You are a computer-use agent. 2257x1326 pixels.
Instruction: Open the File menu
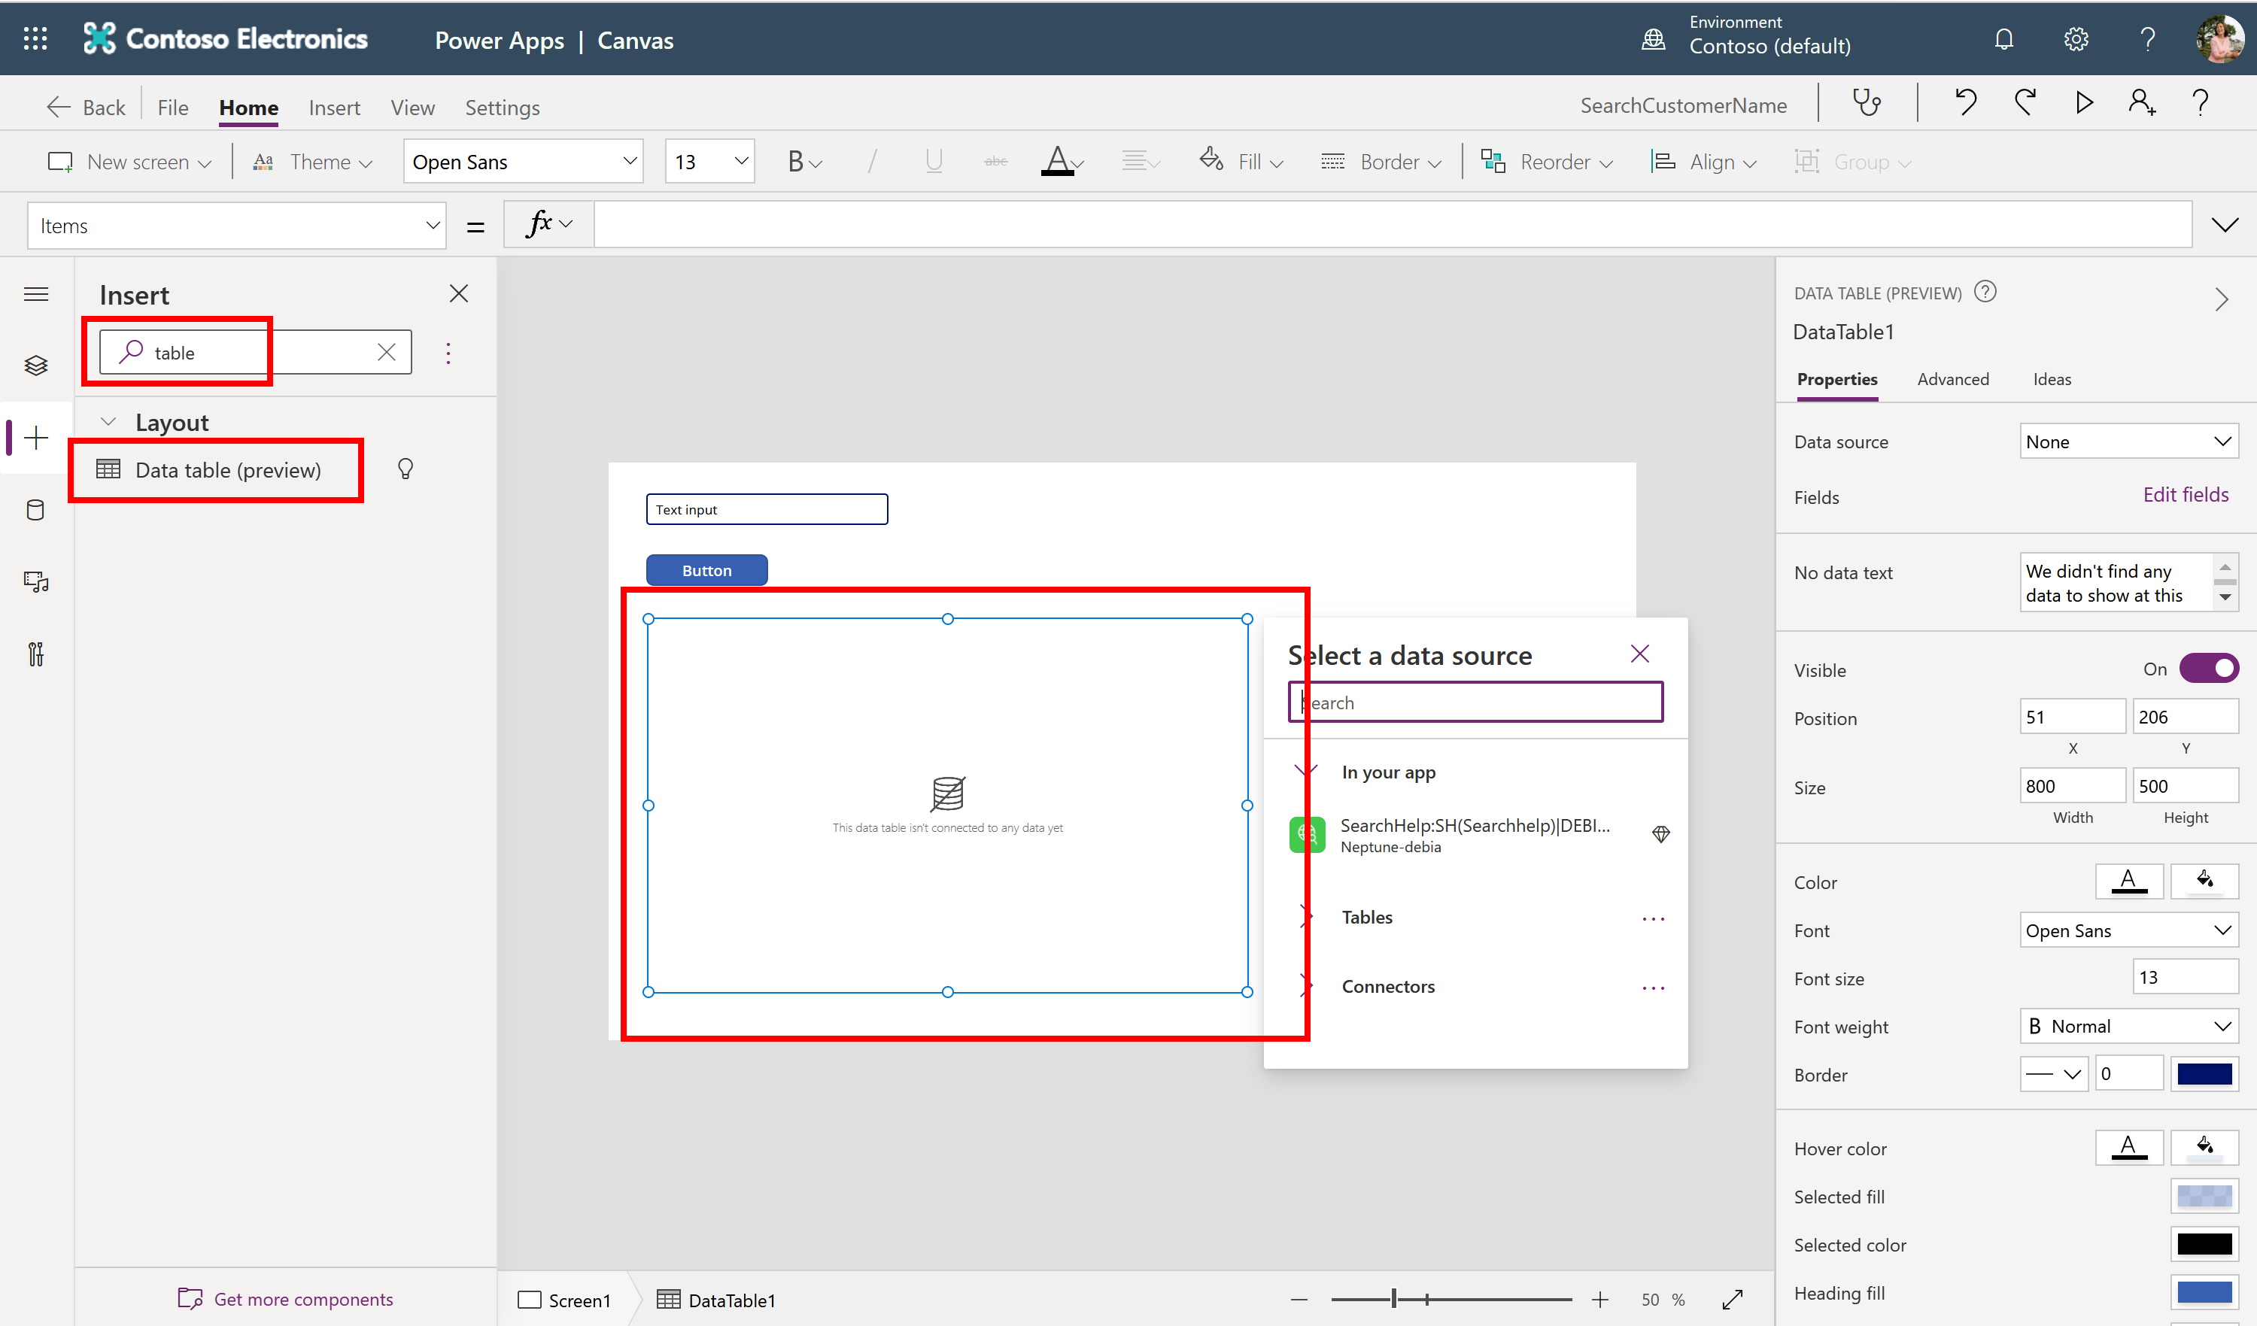[x=173, y=108]
